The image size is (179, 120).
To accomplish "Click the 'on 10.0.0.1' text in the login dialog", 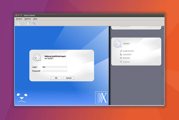I will coord(49,58).
